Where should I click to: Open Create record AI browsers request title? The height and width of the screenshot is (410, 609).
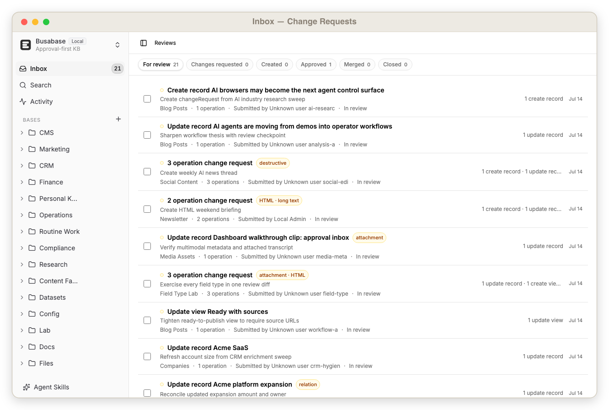tap(276, 90)
